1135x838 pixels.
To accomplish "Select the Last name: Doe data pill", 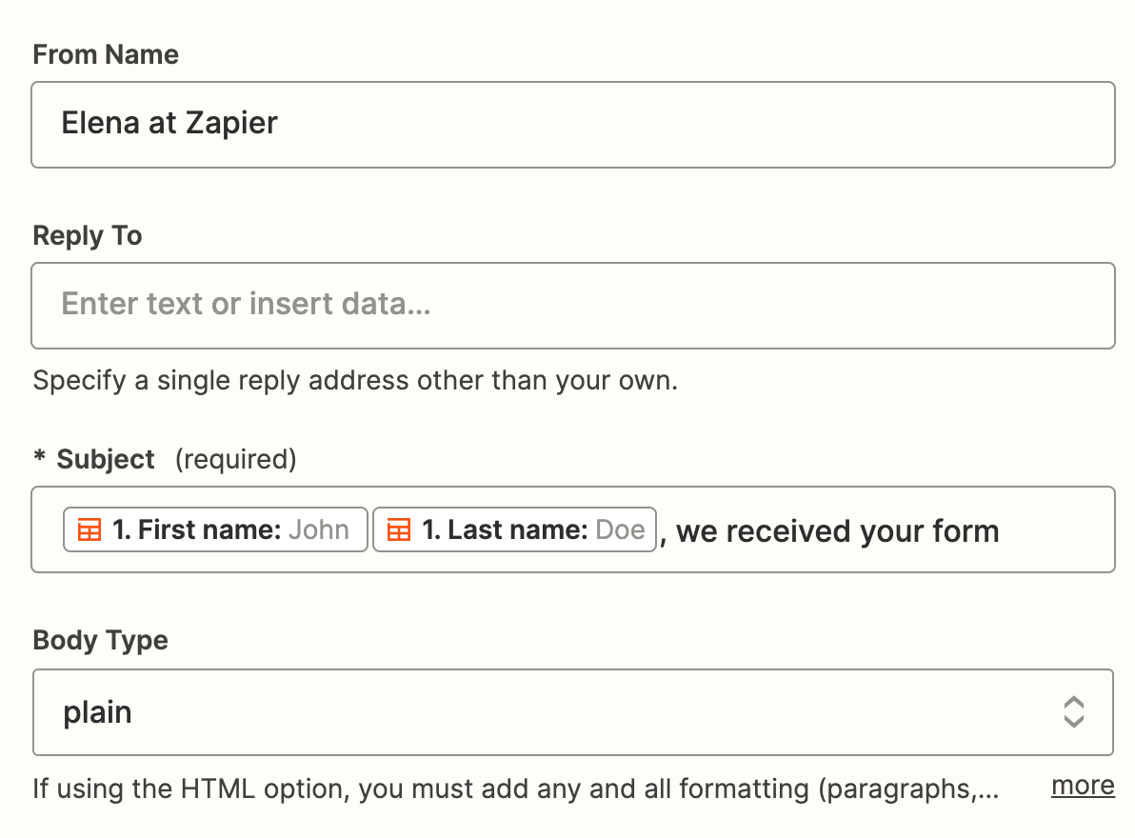I will pos(514,529).
